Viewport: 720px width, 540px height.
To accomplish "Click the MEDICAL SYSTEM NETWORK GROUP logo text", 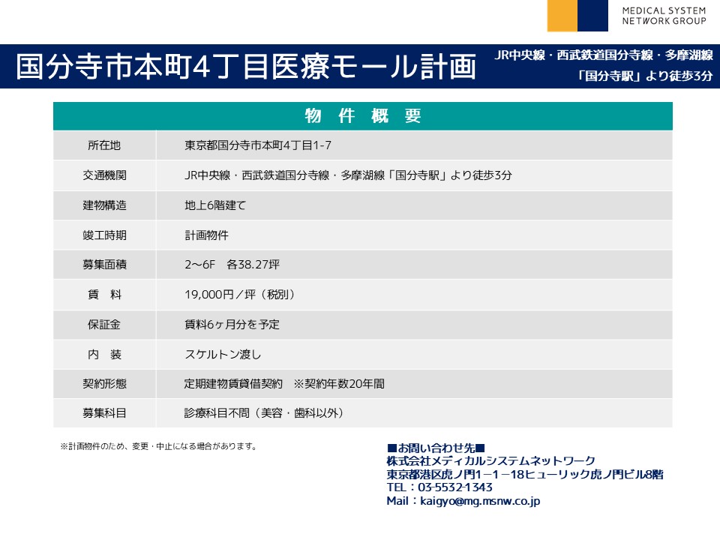I will (664, 16).
